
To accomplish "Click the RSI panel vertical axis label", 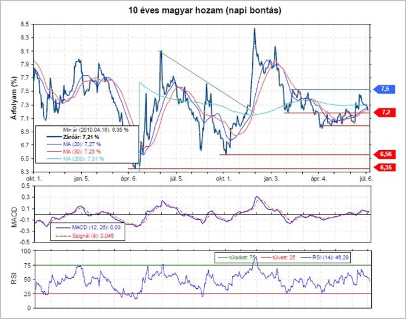I will (12, 280).
